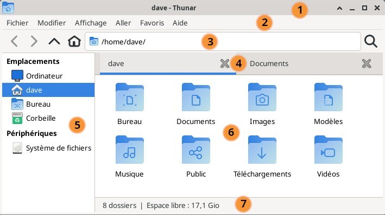Open the Favoris menu

(152, 23)
